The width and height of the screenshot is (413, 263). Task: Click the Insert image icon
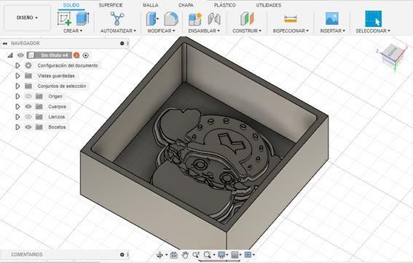332,19
